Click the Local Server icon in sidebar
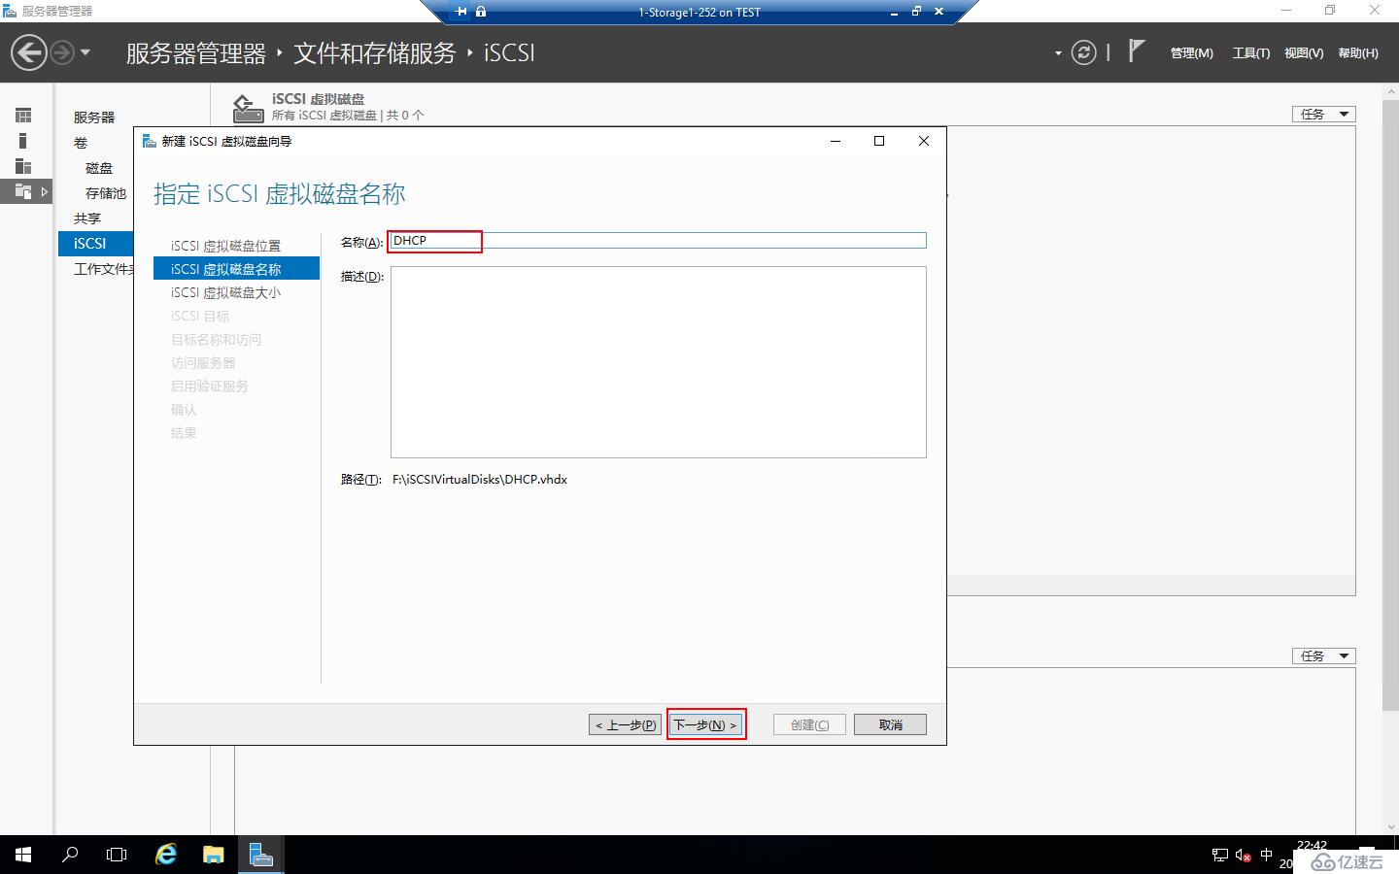1399x874 pixels. pos(23,141)
